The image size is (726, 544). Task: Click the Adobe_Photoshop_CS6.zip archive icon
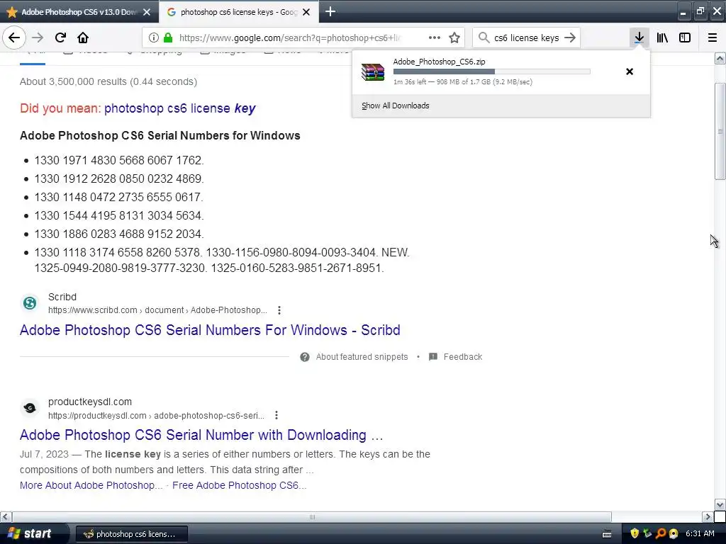point(373,72)
